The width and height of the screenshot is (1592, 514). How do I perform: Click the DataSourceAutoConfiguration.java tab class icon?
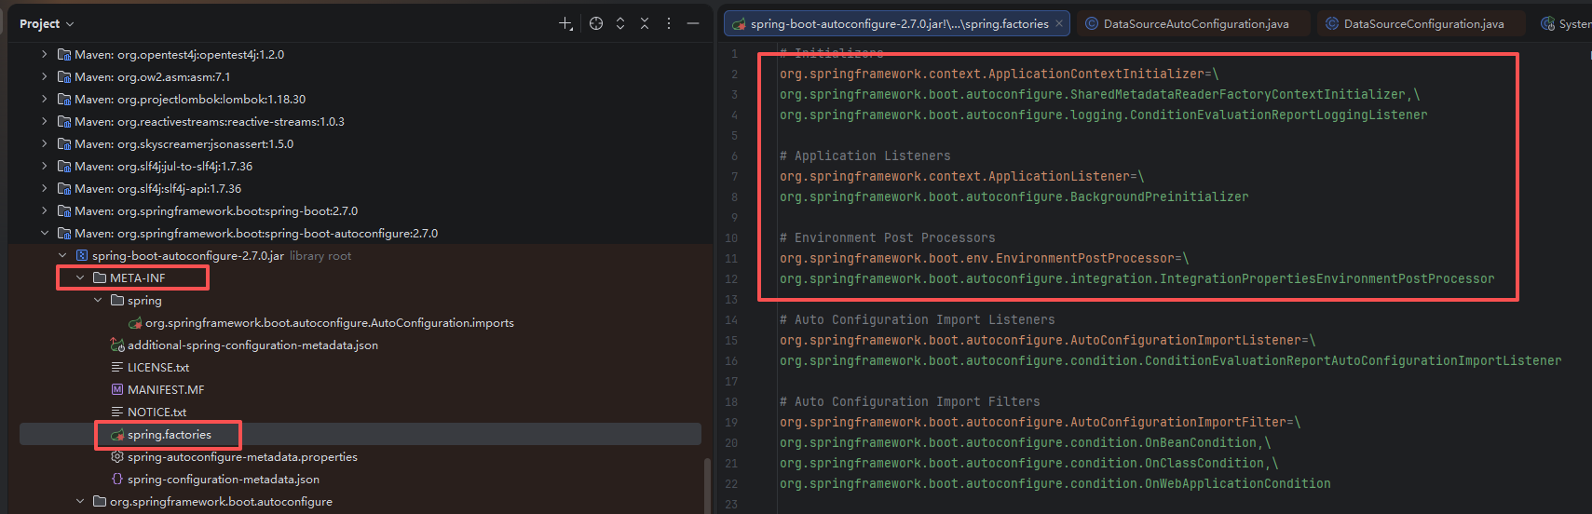(x=1092, y=24)
